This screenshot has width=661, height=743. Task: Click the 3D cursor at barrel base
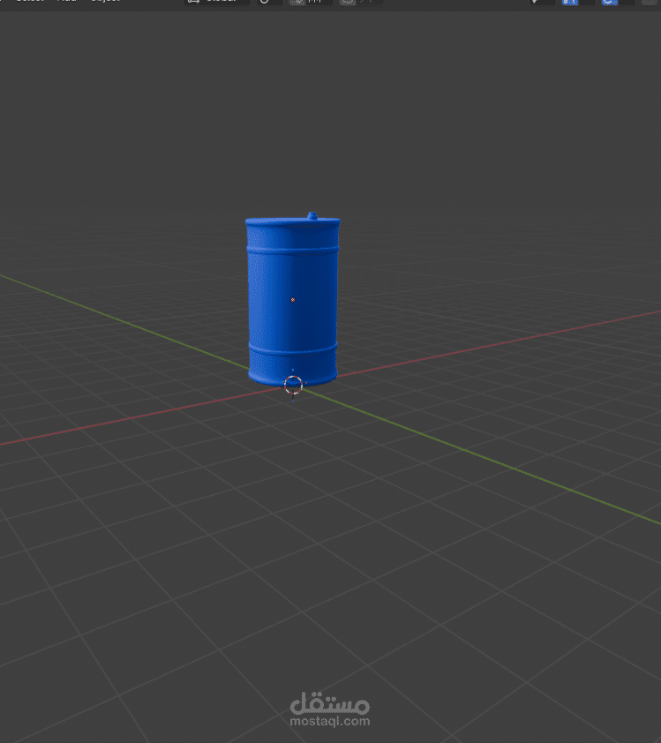[x=293, y=385]
